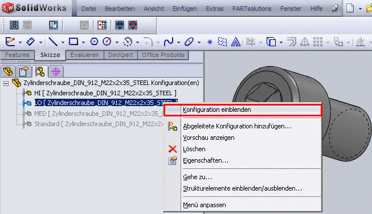
Task: Open the Einfügen menu
Action: 185,9
